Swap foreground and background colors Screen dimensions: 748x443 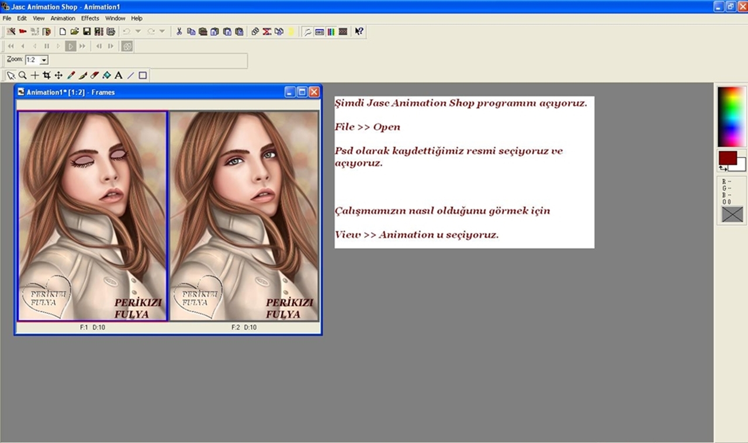tap(722, 168)
